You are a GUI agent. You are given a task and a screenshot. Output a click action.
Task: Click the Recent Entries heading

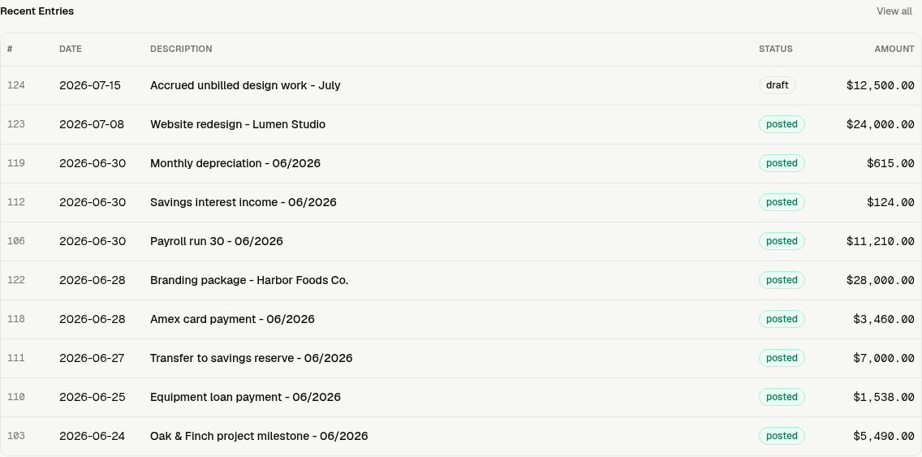coord(37,11)
